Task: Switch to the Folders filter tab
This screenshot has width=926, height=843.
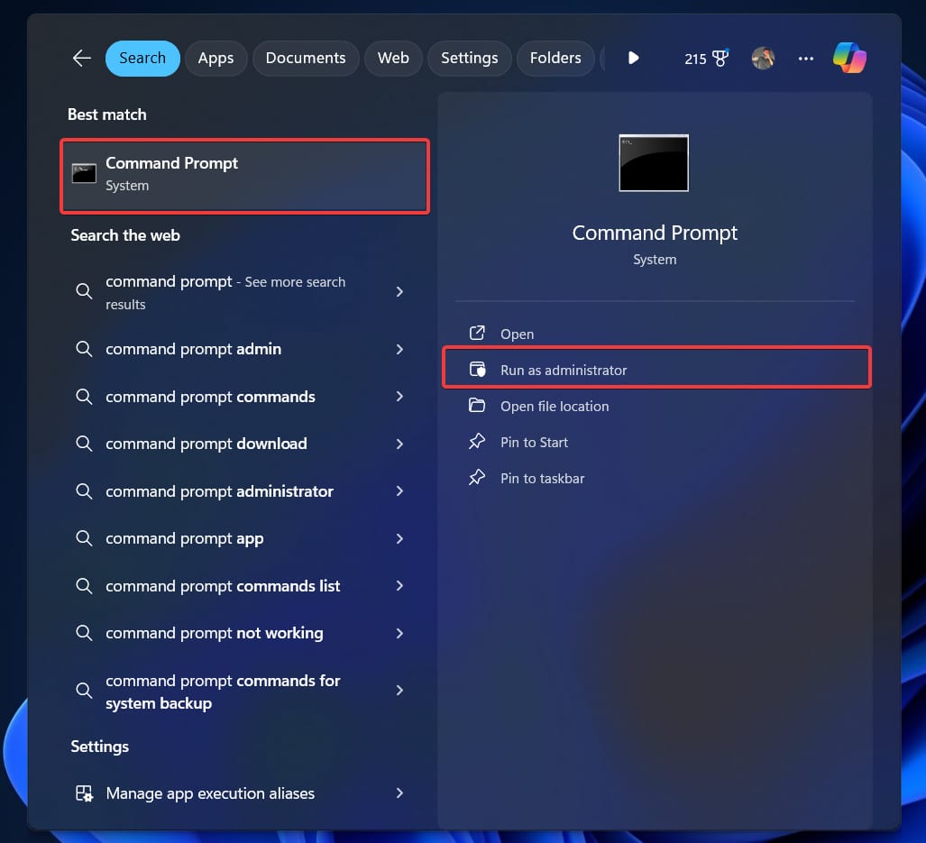Action: [555, 58]
